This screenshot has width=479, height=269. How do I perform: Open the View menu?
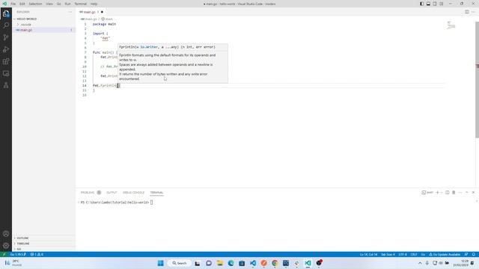tap(49, 4)
